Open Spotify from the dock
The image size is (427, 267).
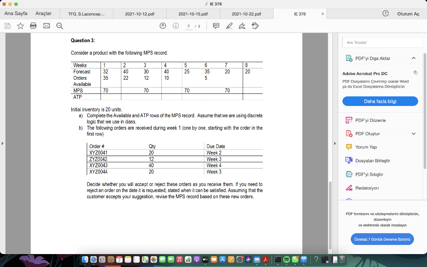pyautogui.click(x=286, y=259)
